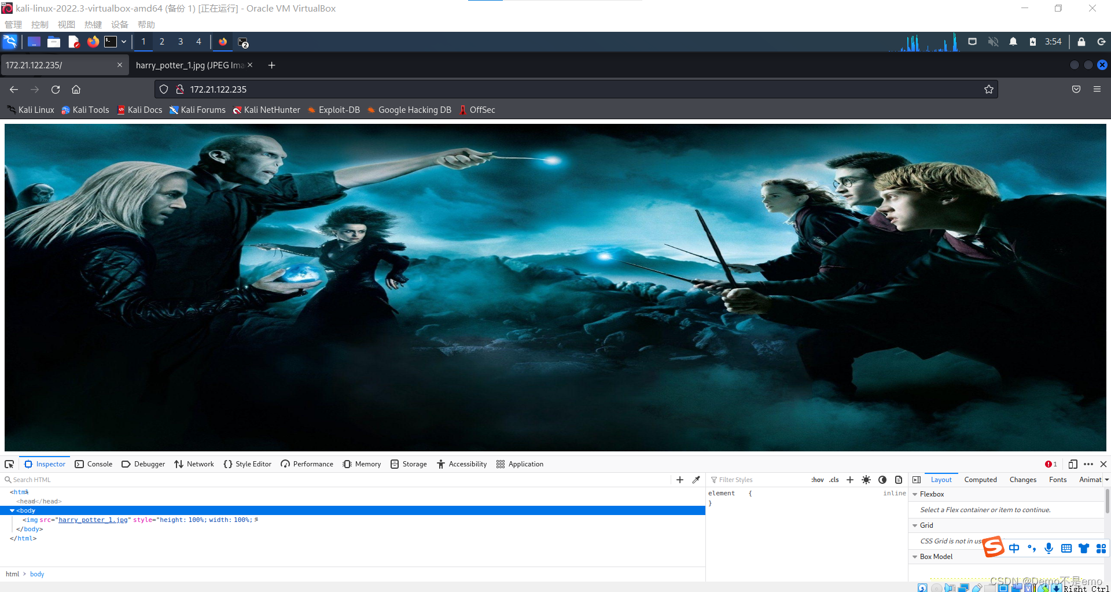
Task: Open Kali Docs bookmark
Action: (x=140, y=110)
